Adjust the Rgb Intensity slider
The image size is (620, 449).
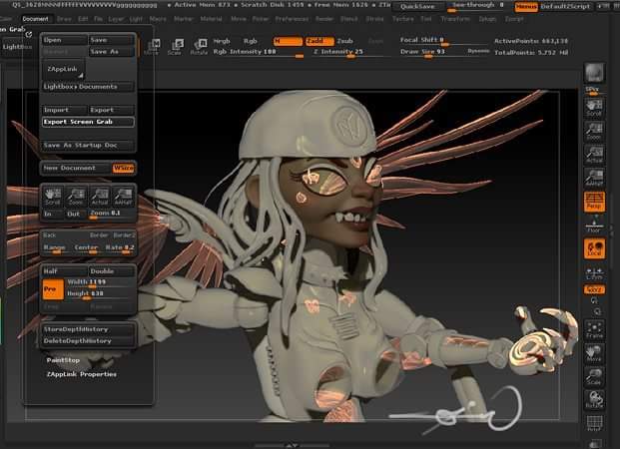coord(259,52)
